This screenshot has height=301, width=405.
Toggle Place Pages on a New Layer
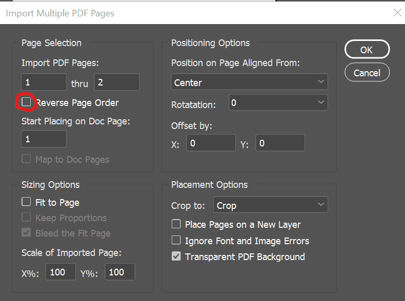coord(176,224)
